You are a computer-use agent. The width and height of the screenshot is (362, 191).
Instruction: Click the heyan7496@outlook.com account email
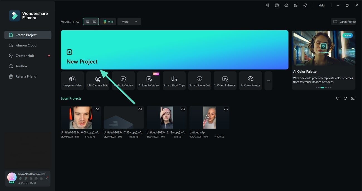pos(32,174)
